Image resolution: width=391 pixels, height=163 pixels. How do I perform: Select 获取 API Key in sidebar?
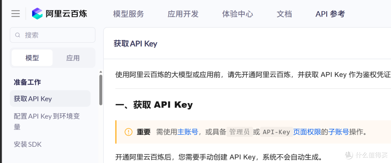tap(50, 99)
